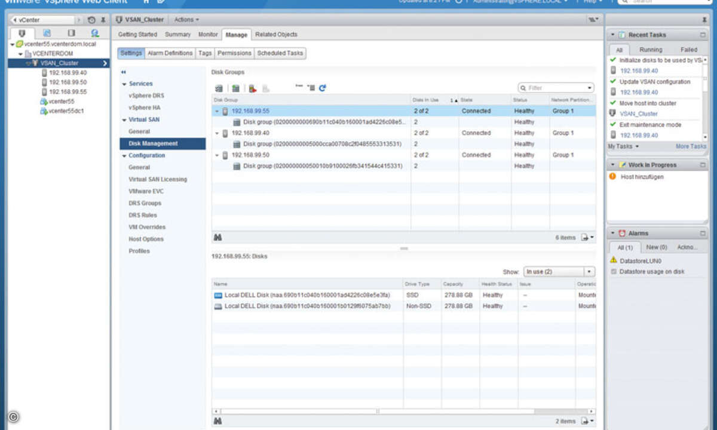The height and width of the screenshot is (430, 717).
Task: Open Virtual SAN Licensing settings
Action: pos(158,179)
